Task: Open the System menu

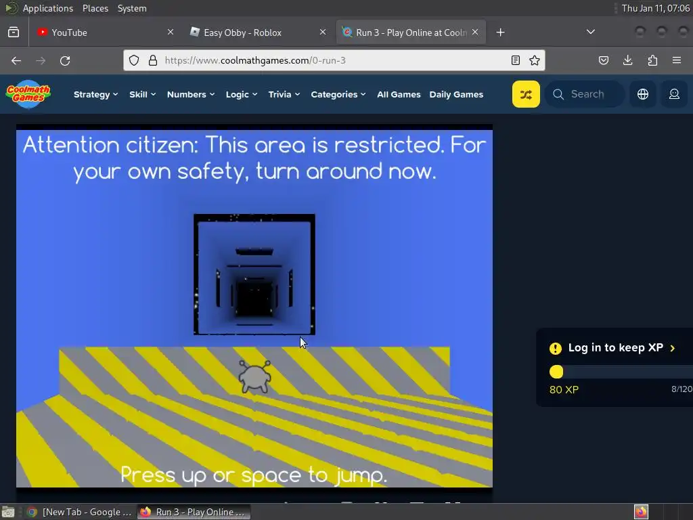Action: click(132, 8)
